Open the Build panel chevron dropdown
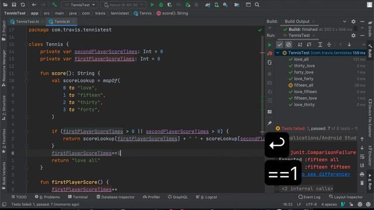Screen dimensions: 374x210 tap(344, 22)
